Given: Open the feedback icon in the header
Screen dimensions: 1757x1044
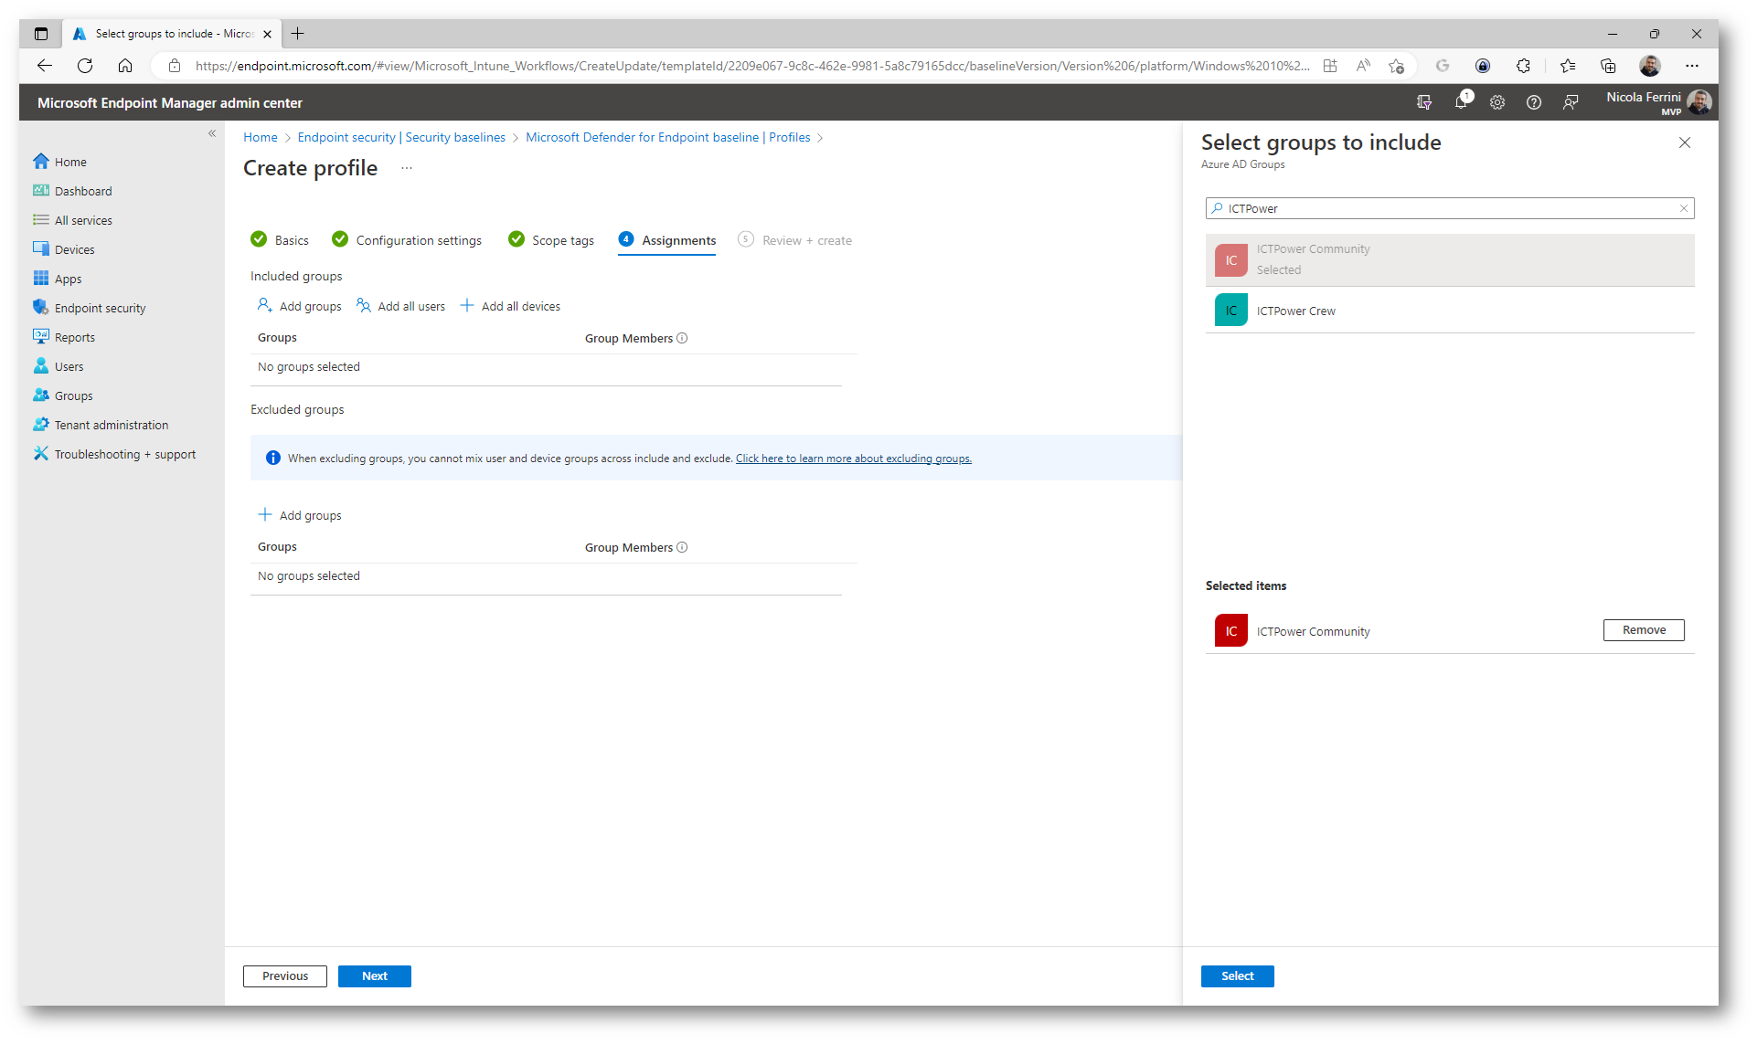Looking at the screenshot, I should coord(1571,102).
